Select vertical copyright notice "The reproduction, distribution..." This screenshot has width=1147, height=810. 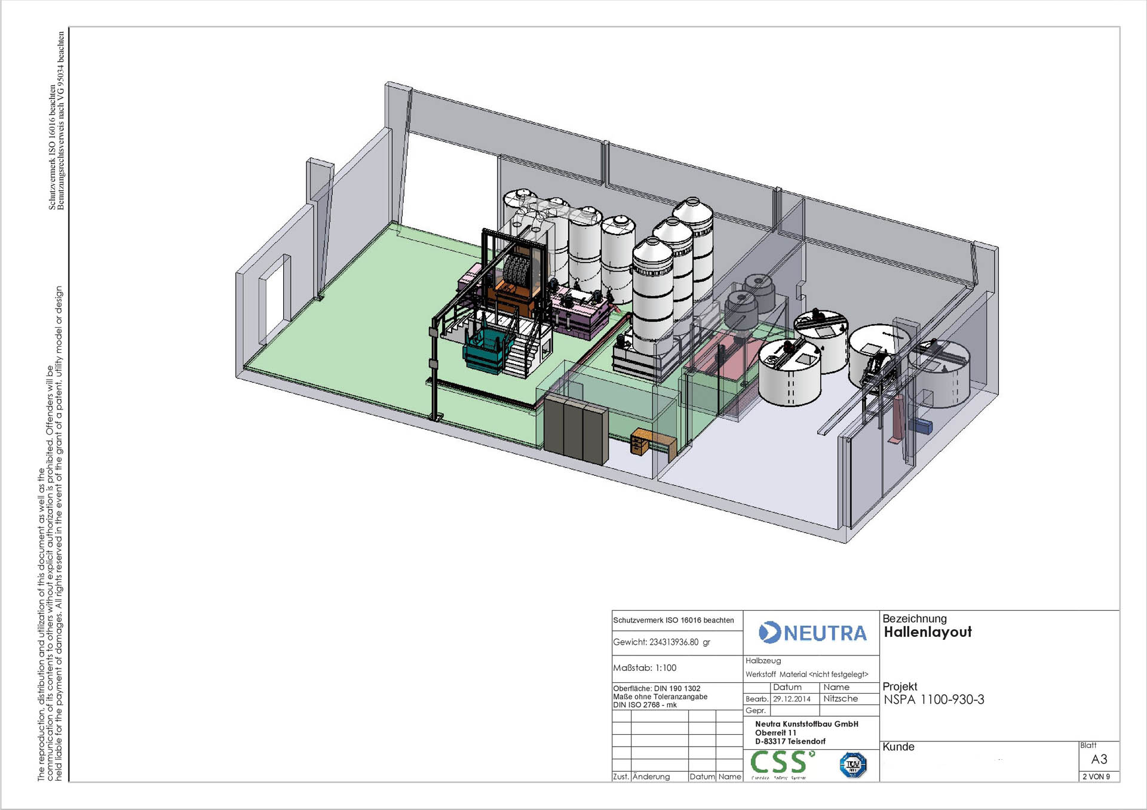50,533
